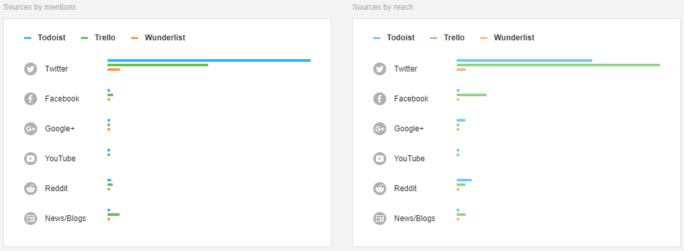
Task: Click the News/Blogs label in Sources by reach
Action: coord(414,218)
